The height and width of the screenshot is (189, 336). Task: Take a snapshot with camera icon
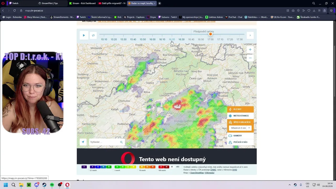click(293, 10)
